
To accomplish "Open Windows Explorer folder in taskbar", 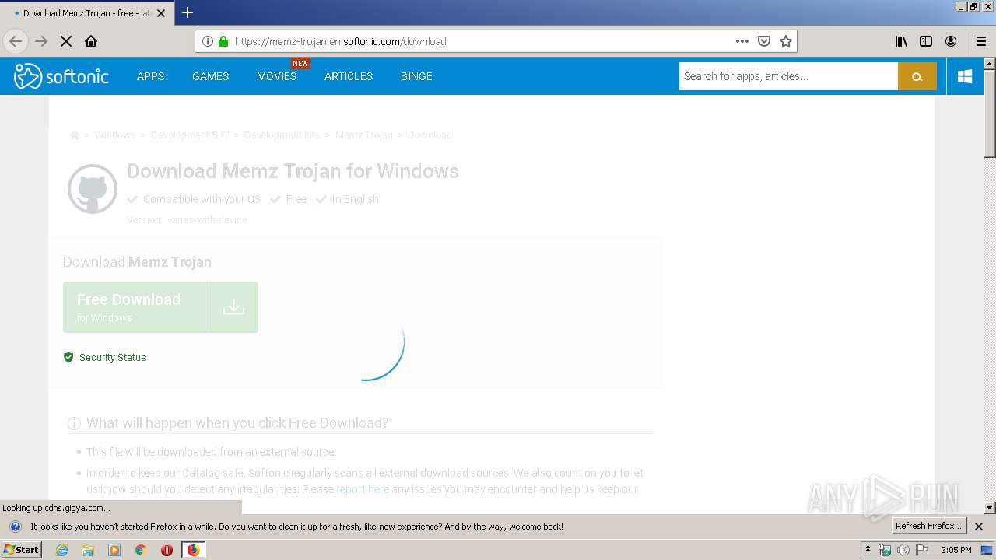I will click(88, 550).
